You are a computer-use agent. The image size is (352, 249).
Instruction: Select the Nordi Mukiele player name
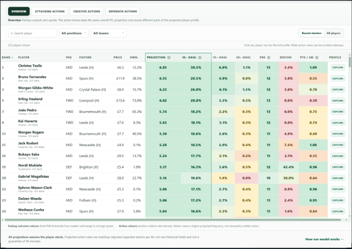point(30,165)
